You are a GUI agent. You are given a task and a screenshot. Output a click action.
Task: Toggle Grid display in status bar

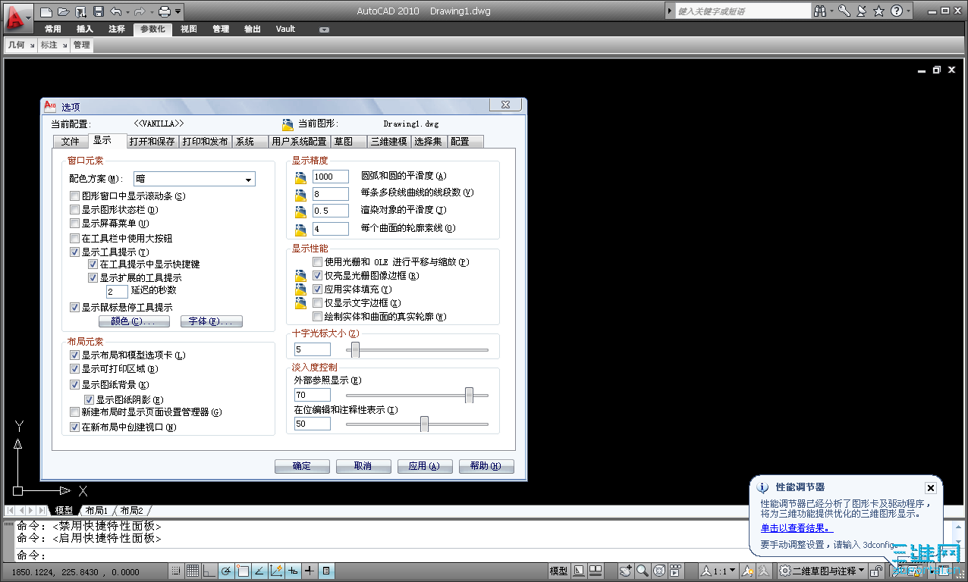(193, 571)
